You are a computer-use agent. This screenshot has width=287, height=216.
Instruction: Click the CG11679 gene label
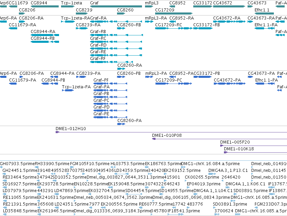coord(18,3)
